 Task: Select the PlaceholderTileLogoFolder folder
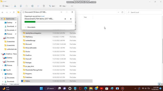point(34,70)
